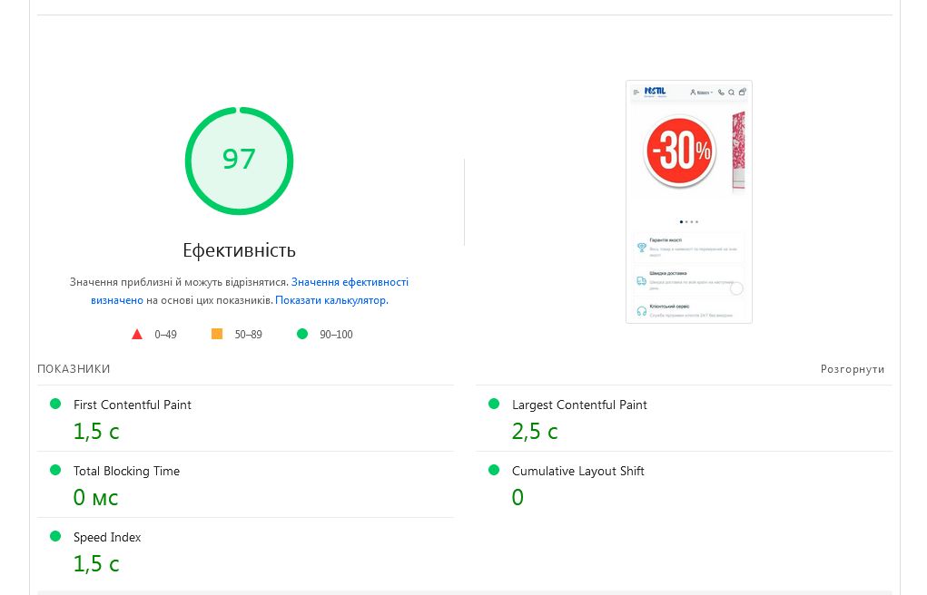
Task: Click green status dot beside Speed Index
Action: click(55, 536)
